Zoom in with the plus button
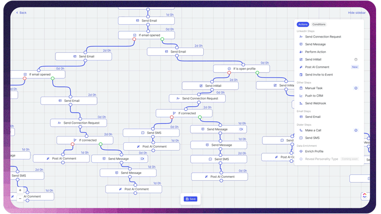Viewport: 381px width, 214px height. point(20,190)
